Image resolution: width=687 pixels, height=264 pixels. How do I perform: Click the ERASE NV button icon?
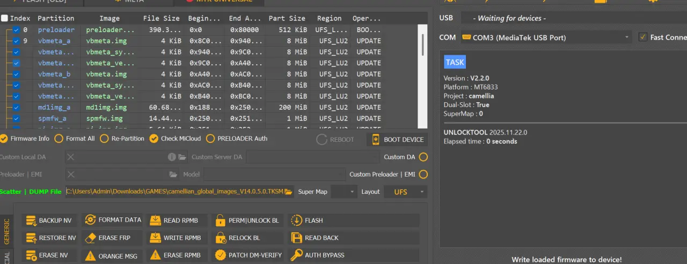pyautogui.click(x=31, y=255)
